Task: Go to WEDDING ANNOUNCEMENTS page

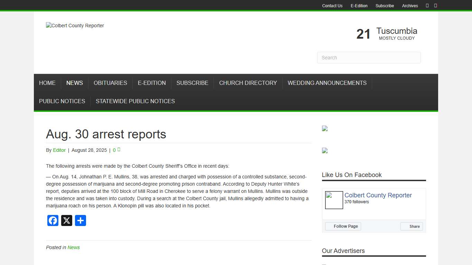Action: pyautogui.click(x=327, y=83)
